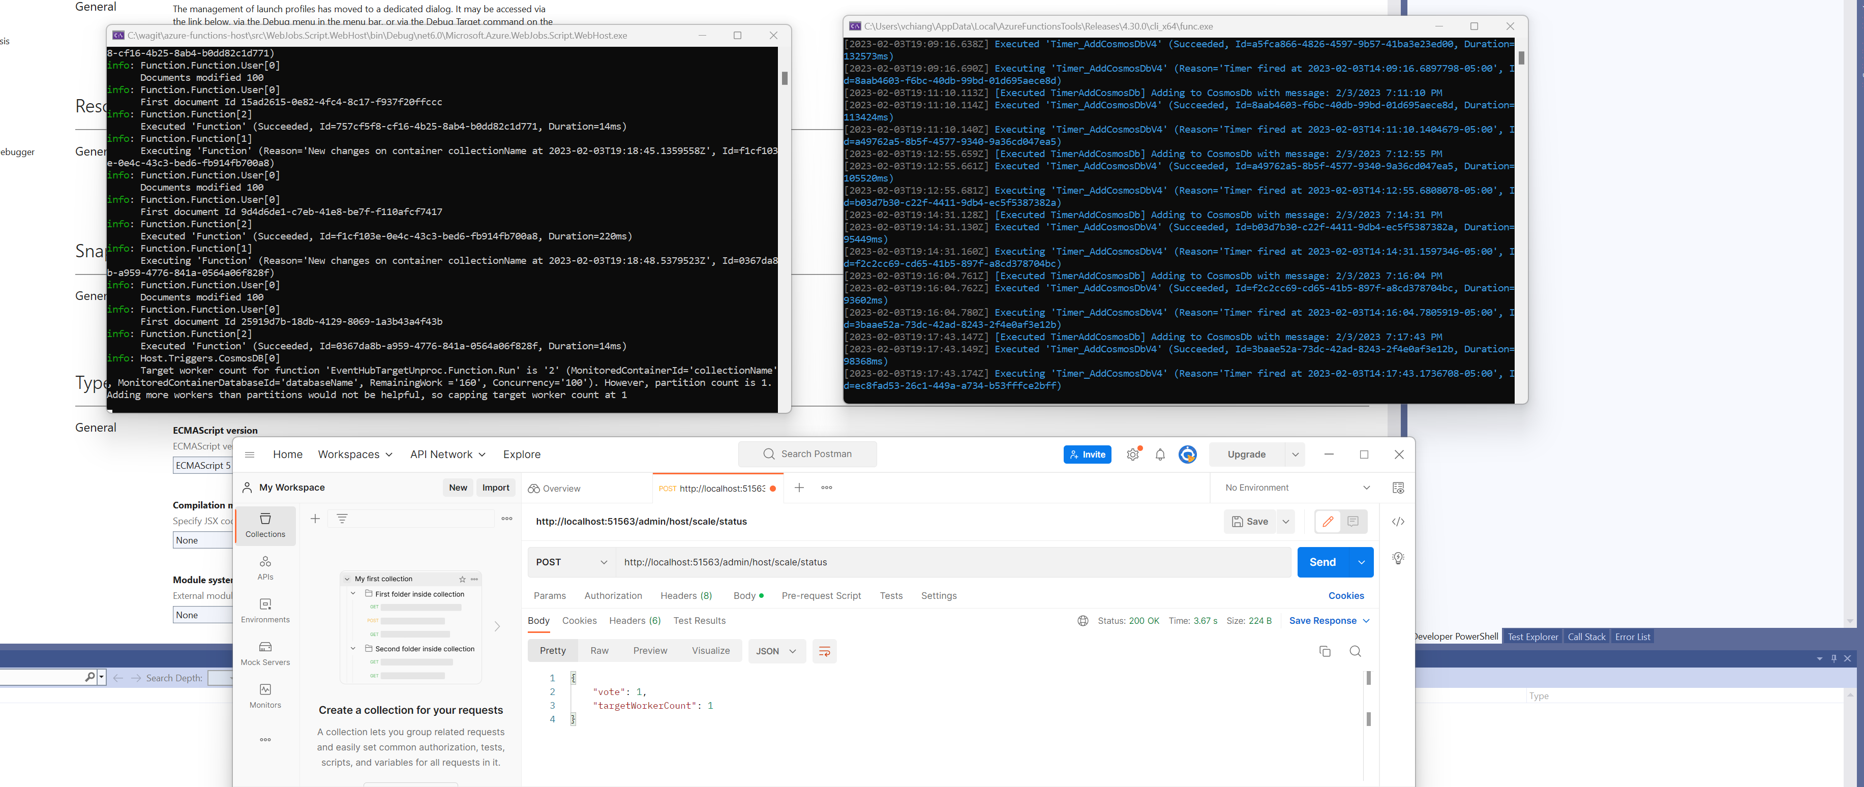The image size is (1864, 787).
Task: Open the JSON response format dropdown
Action: tap(776, 651)
